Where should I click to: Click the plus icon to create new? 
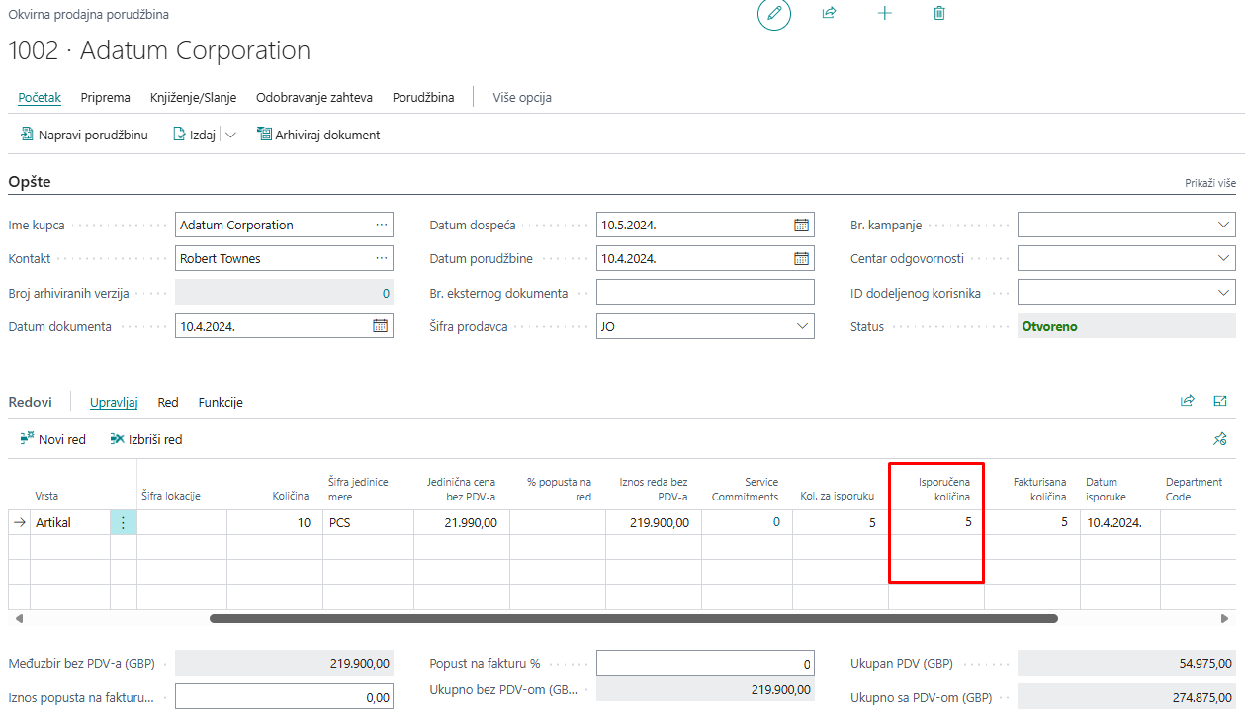click(885, 14)
